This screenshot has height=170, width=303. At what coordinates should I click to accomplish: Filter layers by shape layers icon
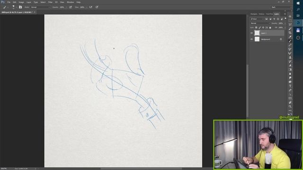click(278, 19)
